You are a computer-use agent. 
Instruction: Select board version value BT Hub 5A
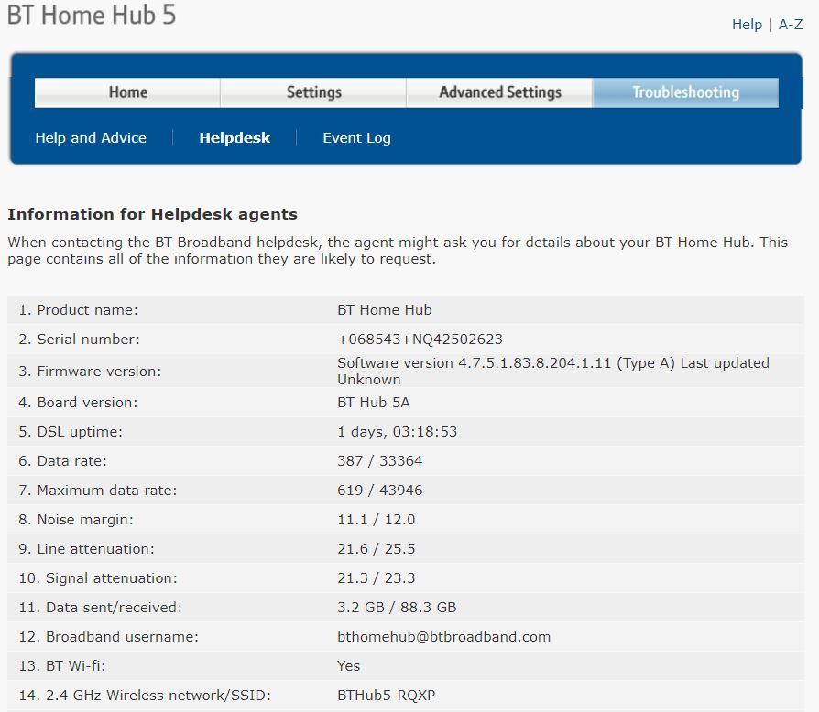click(374, 402)
